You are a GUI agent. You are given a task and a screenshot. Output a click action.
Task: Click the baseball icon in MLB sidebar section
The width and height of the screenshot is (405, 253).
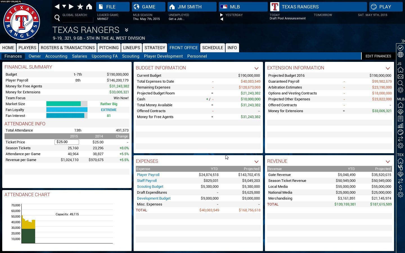click(400, 132)
